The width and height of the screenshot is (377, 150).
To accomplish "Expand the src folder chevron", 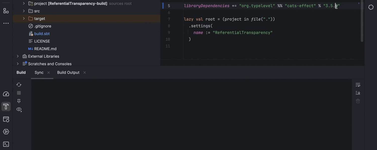I will pos(24,11).
